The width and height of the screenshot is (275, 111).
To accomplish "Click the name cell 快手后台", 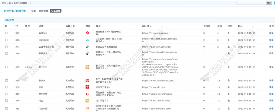I will tap(43, 67).
